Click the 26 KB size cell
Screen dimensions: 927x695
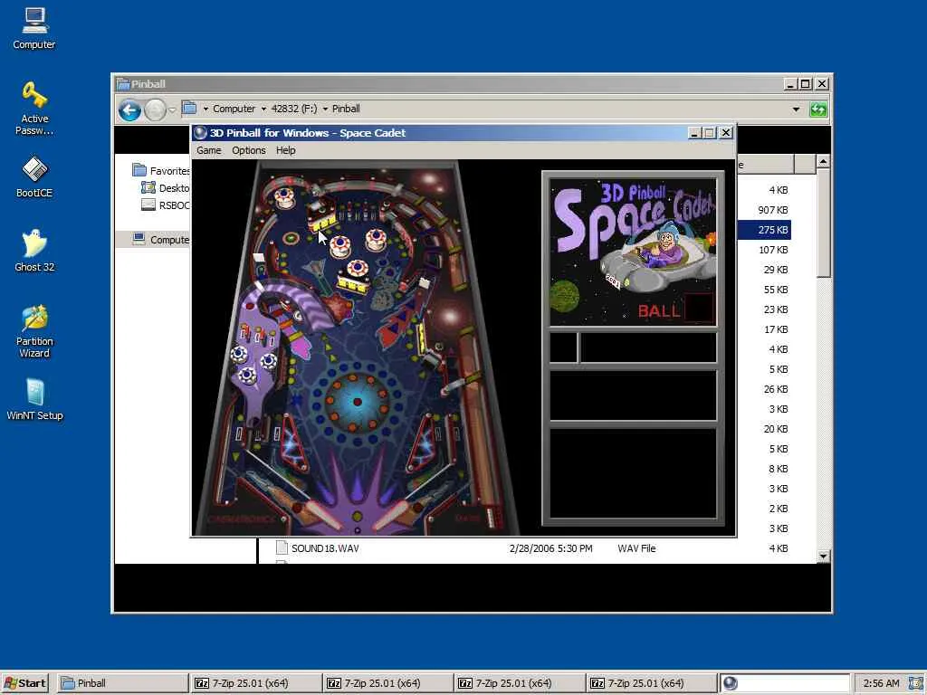coord(775,389)
